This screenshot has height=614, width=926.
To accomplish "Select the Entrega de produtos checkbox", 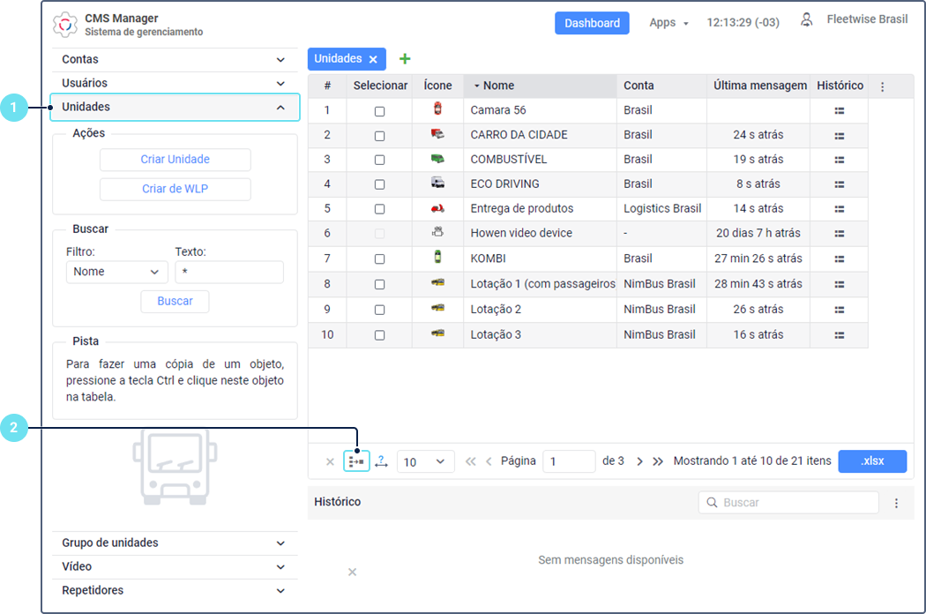I will (380, 209).
